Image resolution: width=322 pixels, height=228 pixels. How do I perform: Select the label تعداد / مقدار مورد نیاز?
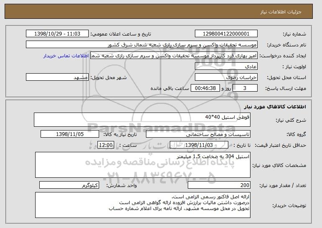pos(283,186)
